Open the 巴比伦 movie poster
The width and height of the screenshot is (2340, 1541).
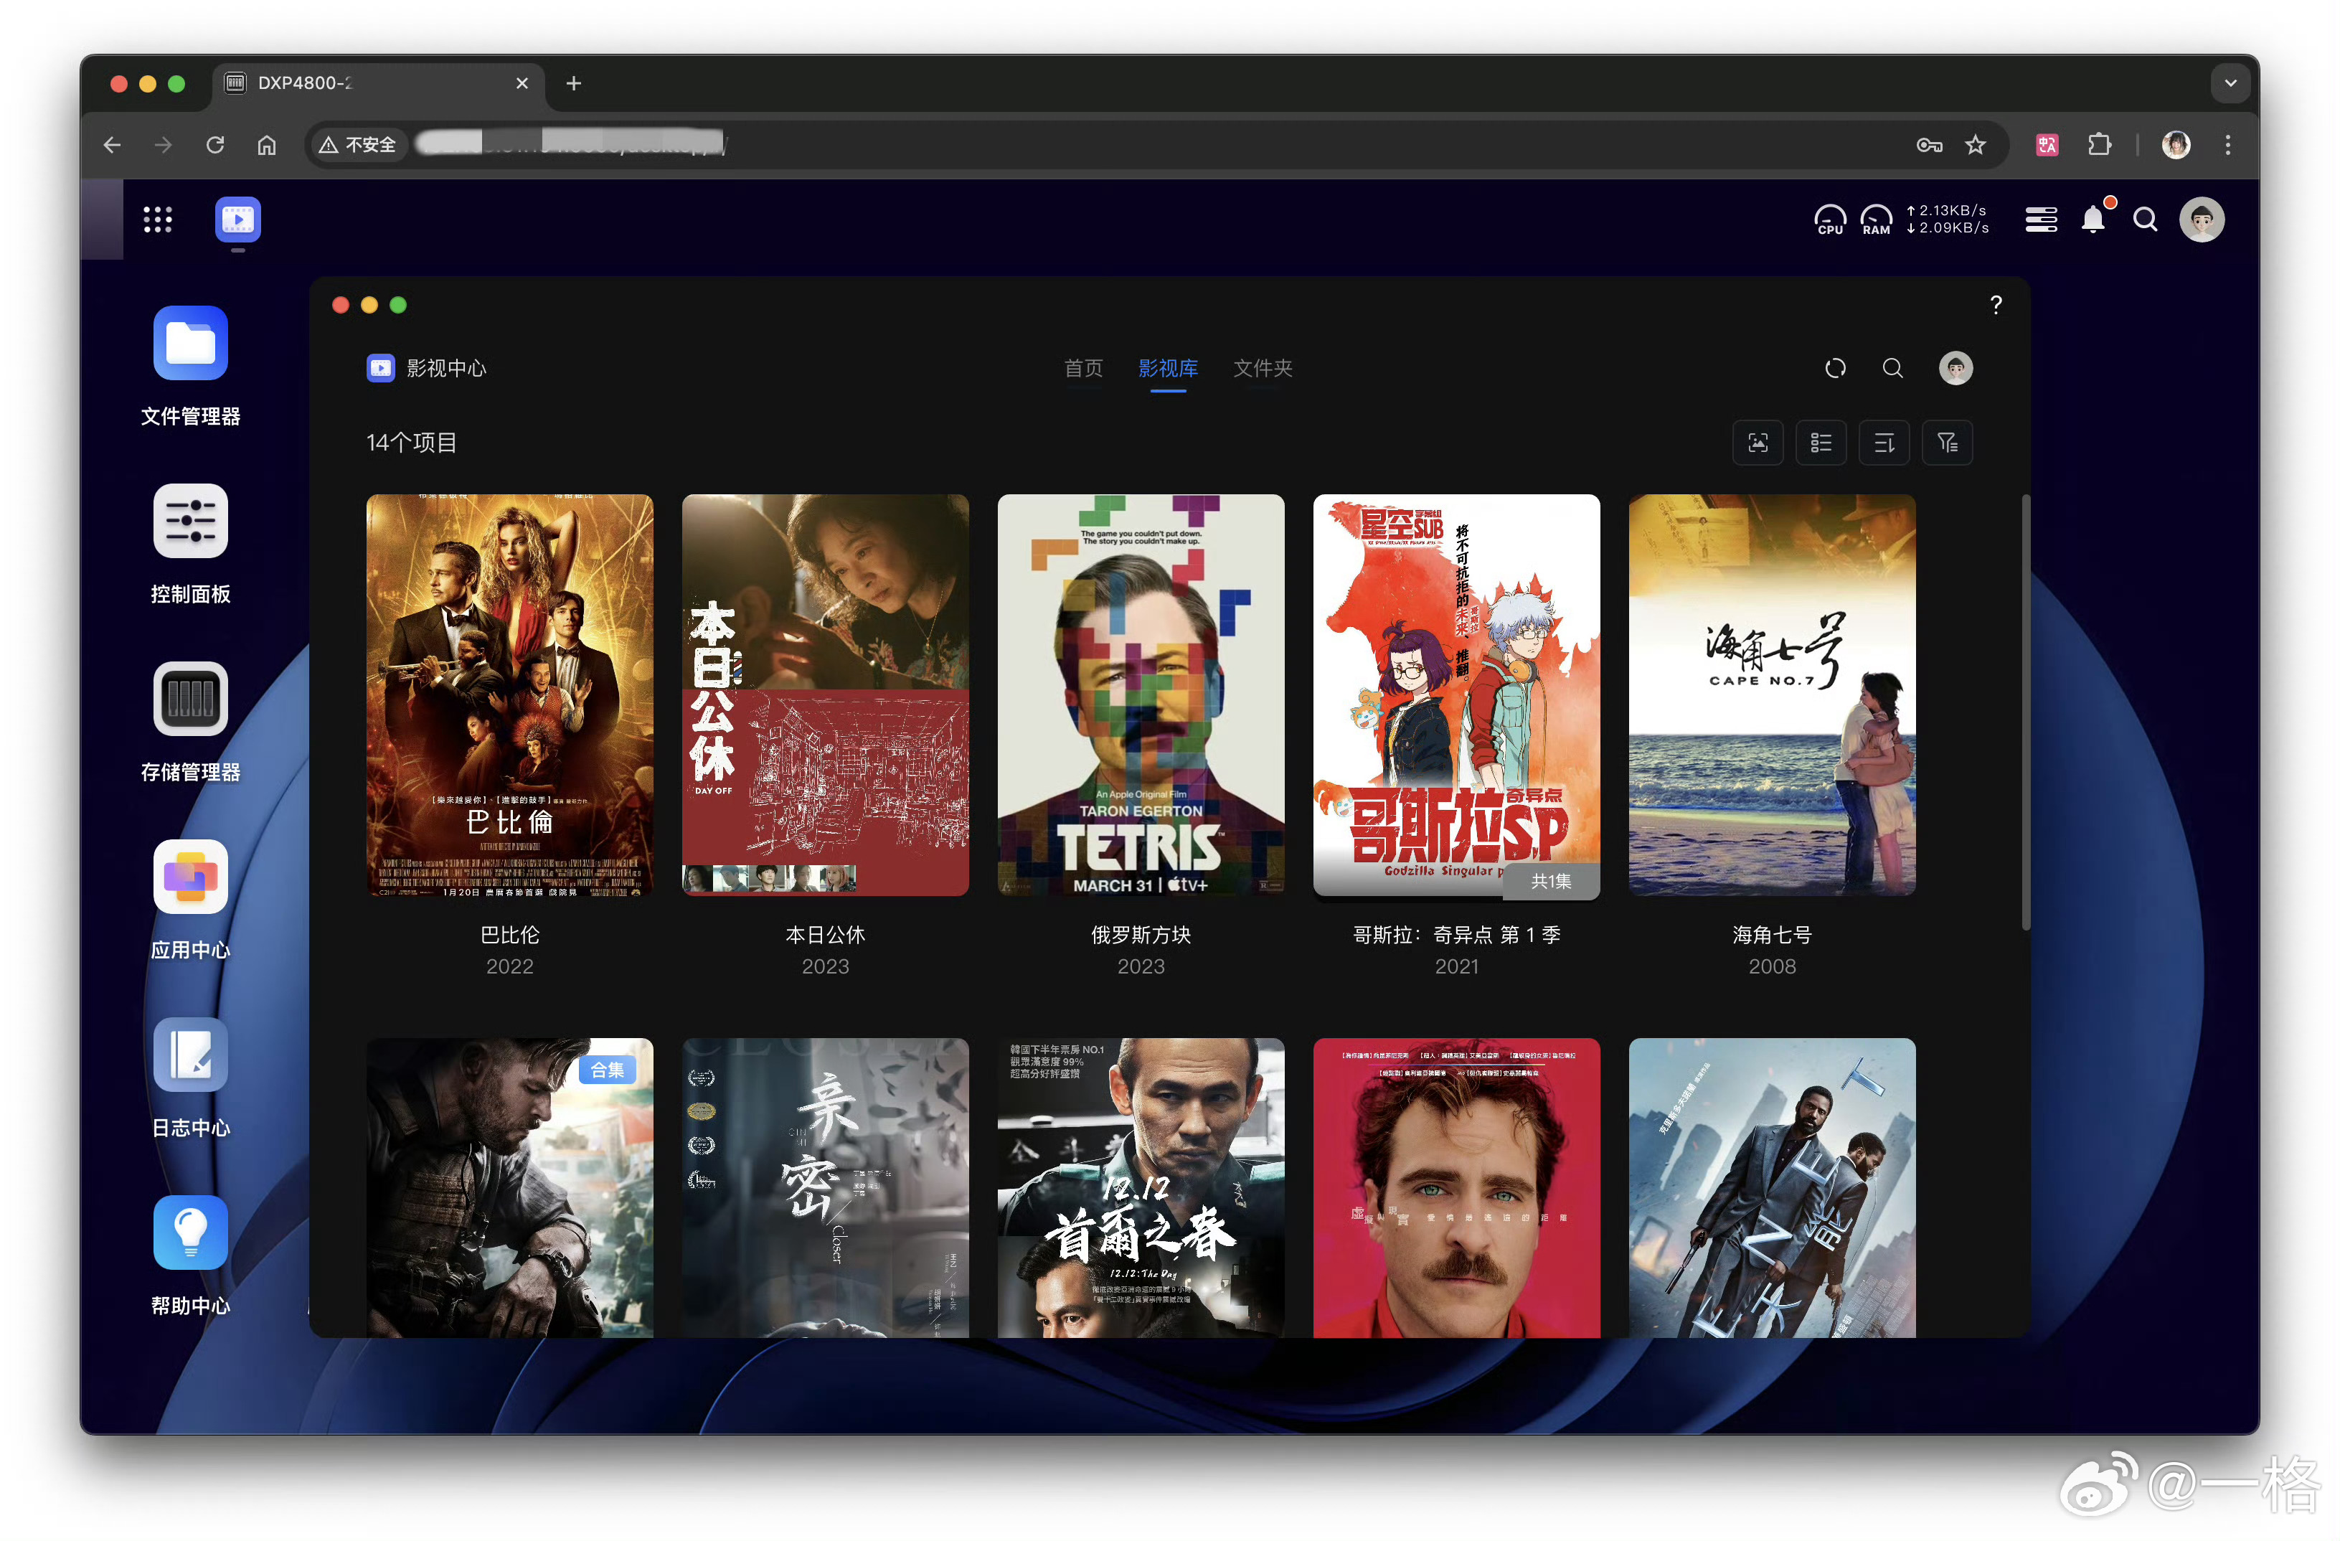(x=509, y=695)
